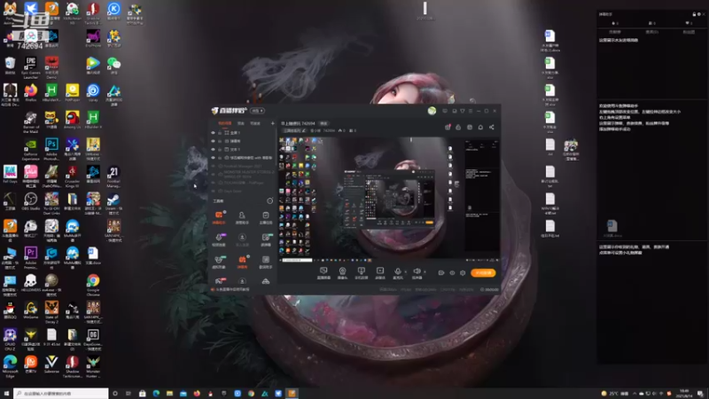
Task: Toggle preview eye icon beside start-stream button
Action: (x=452, y=273)
